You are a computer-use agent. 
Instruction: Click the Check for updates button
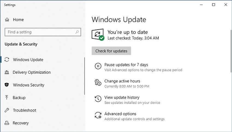click(x=111, y=51)
